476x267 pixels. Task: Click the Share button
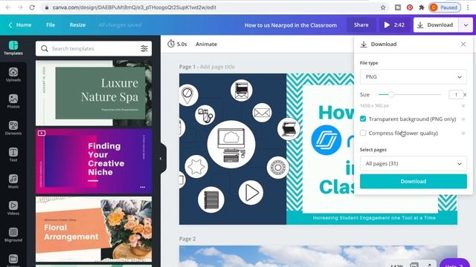click(x=361, y=24)
